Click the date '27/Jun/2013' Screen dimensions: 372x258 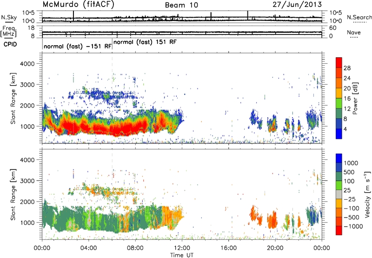coord(297,5)
